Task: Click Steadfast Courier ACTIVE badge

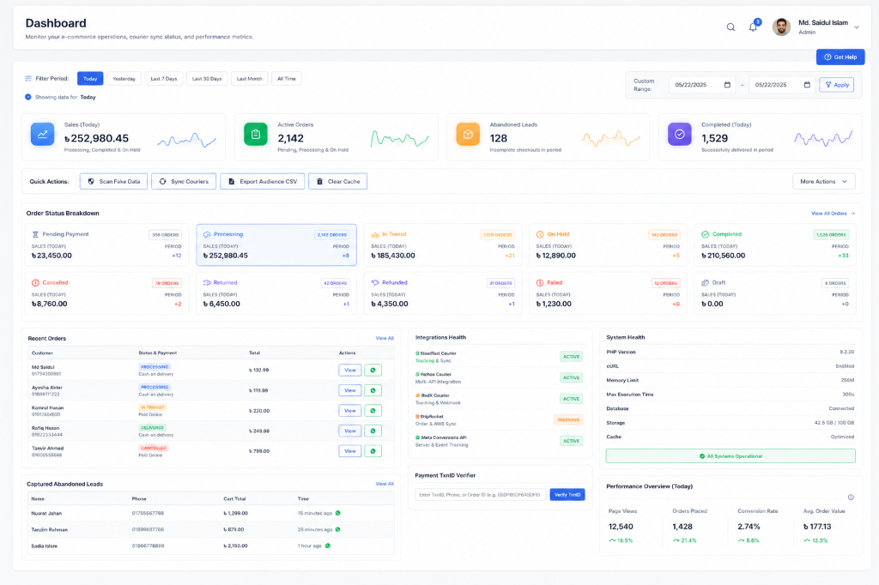Action: point(571,357)
